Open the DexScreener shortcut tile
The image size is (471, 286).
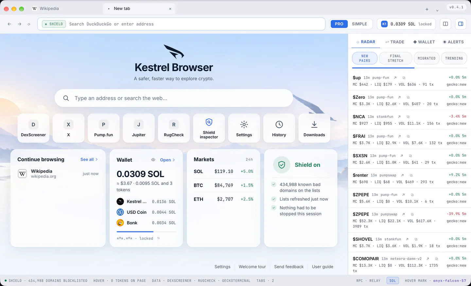(33, 128)
